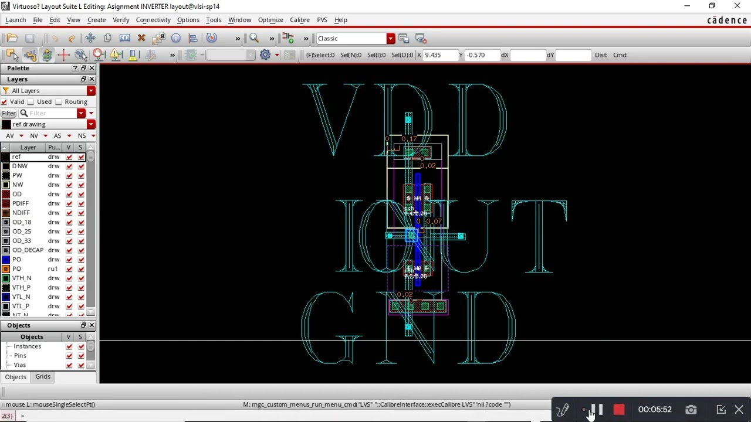Select the NDIFF layer color swatch
Viewport: 751px width, 422px height.
6,213
